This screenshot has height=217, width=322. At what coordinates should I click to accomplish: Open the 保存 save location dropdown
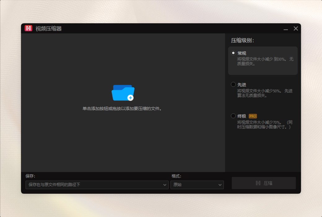pyautogui.click(x=97, y=185)
